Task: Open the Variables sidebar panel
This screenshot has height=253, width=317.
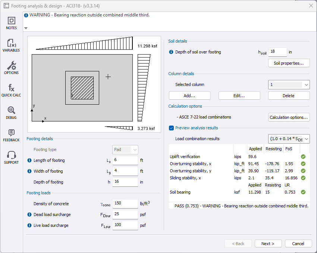Action: (x=11, y=45)
